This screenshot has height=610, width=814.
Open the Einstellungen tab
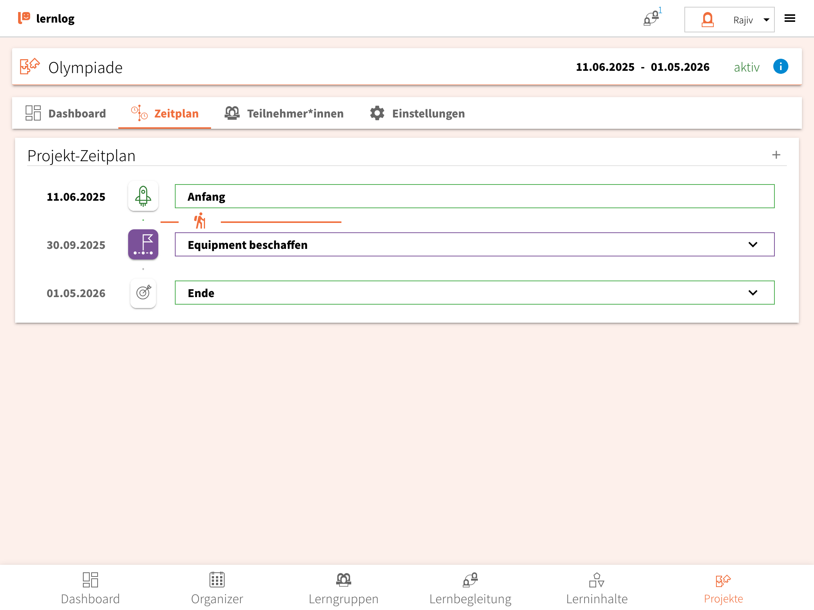coord(417,113)
